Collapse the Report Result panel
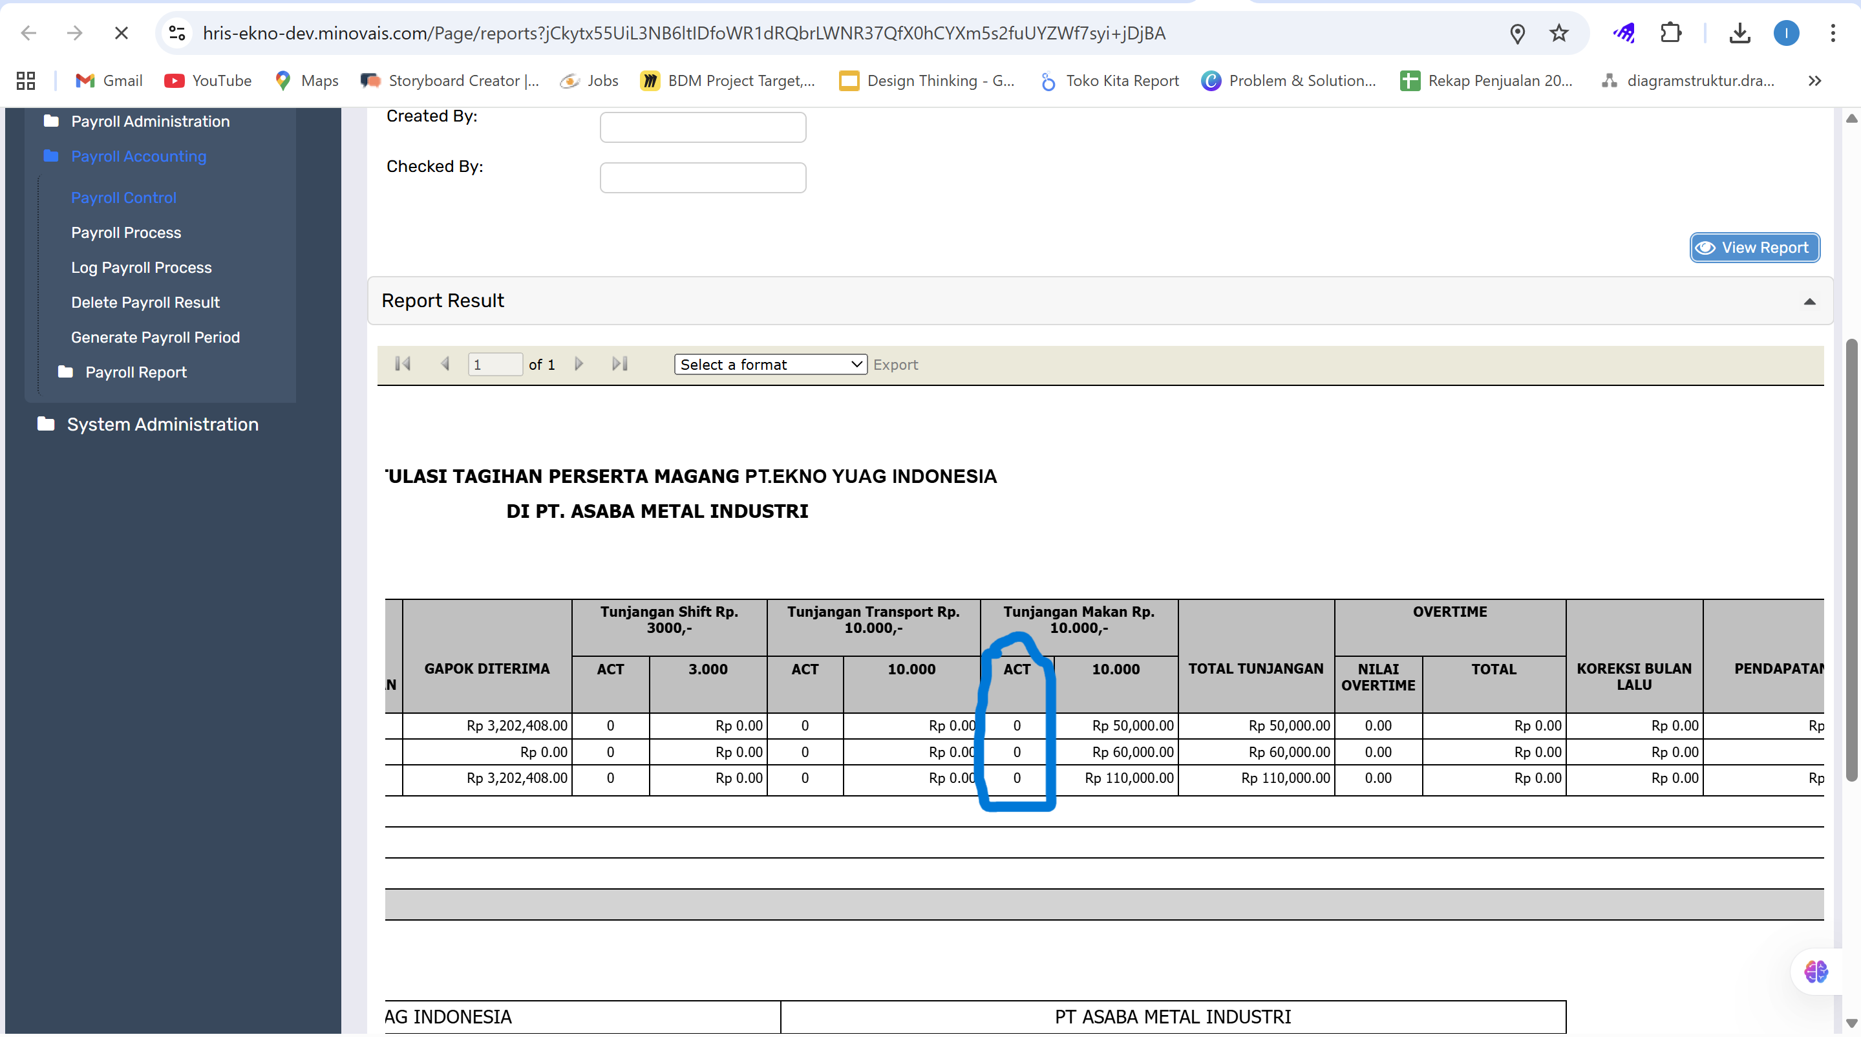Viewport: 1861px width, 1037px height. point(1809,301)
